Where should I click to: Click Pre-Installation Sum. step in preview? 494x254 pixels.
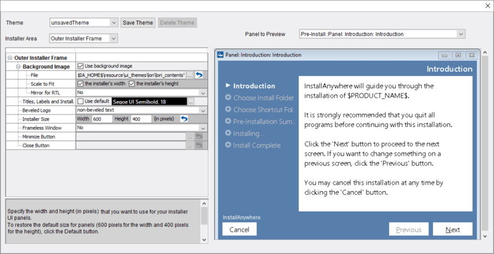pos(264,121)
